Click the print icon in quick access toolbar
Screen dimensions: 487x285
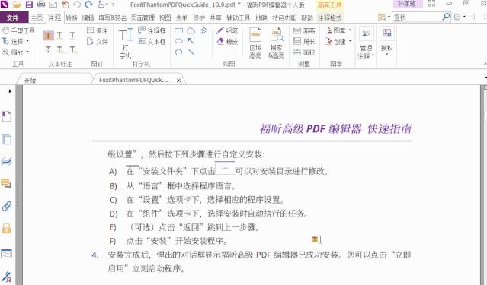click(x=41, y=5)
